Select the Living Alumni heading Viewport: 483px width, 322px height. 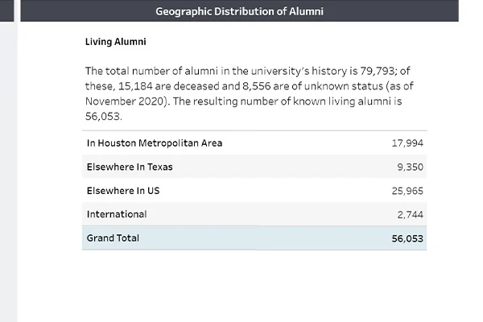(115, 41)
